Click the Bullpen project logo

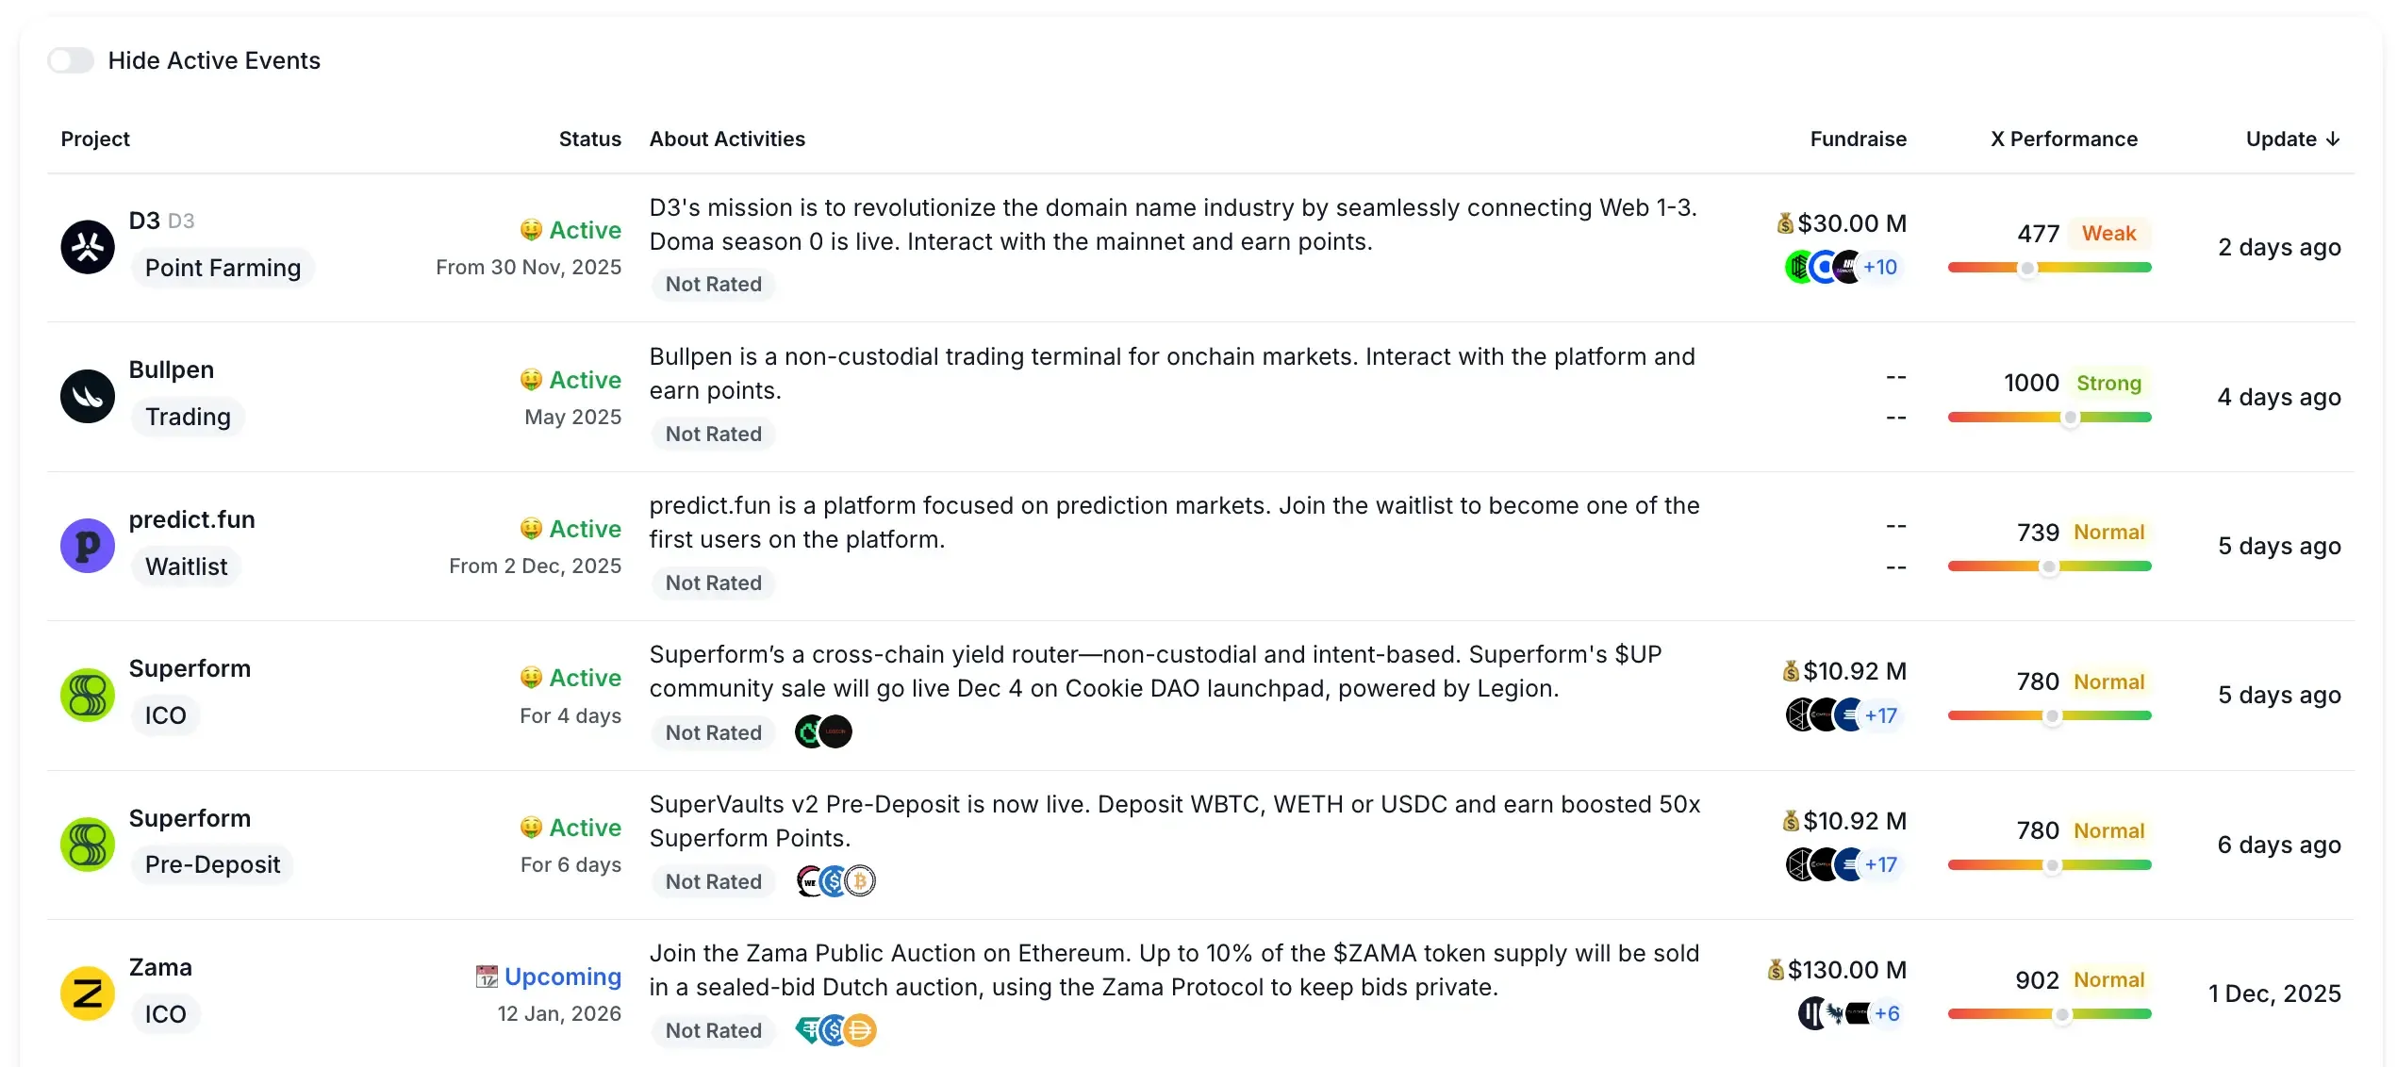(86, 396)
